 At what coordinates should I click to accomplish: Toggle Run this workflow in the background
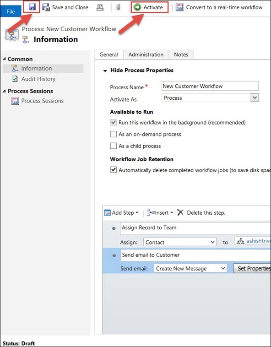click(114, 122)
